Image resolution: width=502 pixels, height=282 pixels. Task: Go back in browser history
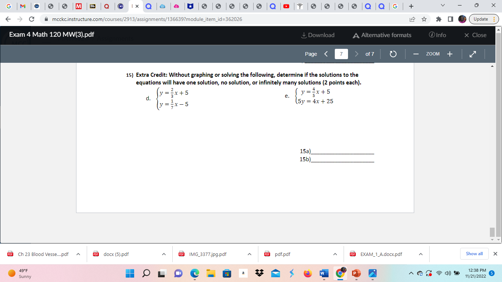point(8,19)
